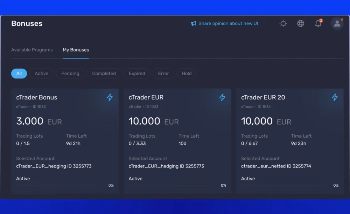350x214 pixels.
Task: Click the 3,000 EUR bonus amount
Action: 39,121
